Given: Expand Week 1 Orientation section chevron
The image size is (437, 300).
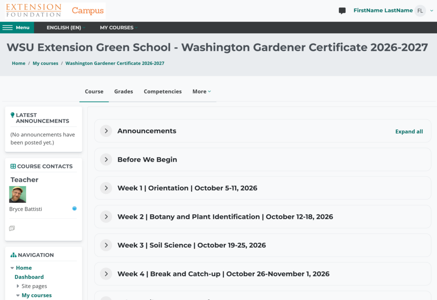Looking at the screenshot, I should [106, 188].
